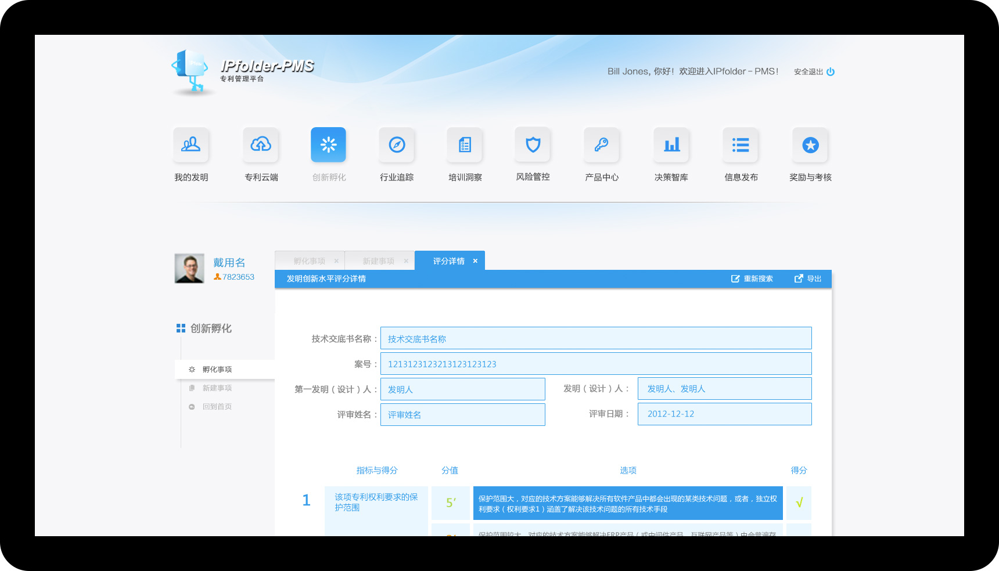
Task: Click the orange user ID icon
Action: click(x=217, y=277)
